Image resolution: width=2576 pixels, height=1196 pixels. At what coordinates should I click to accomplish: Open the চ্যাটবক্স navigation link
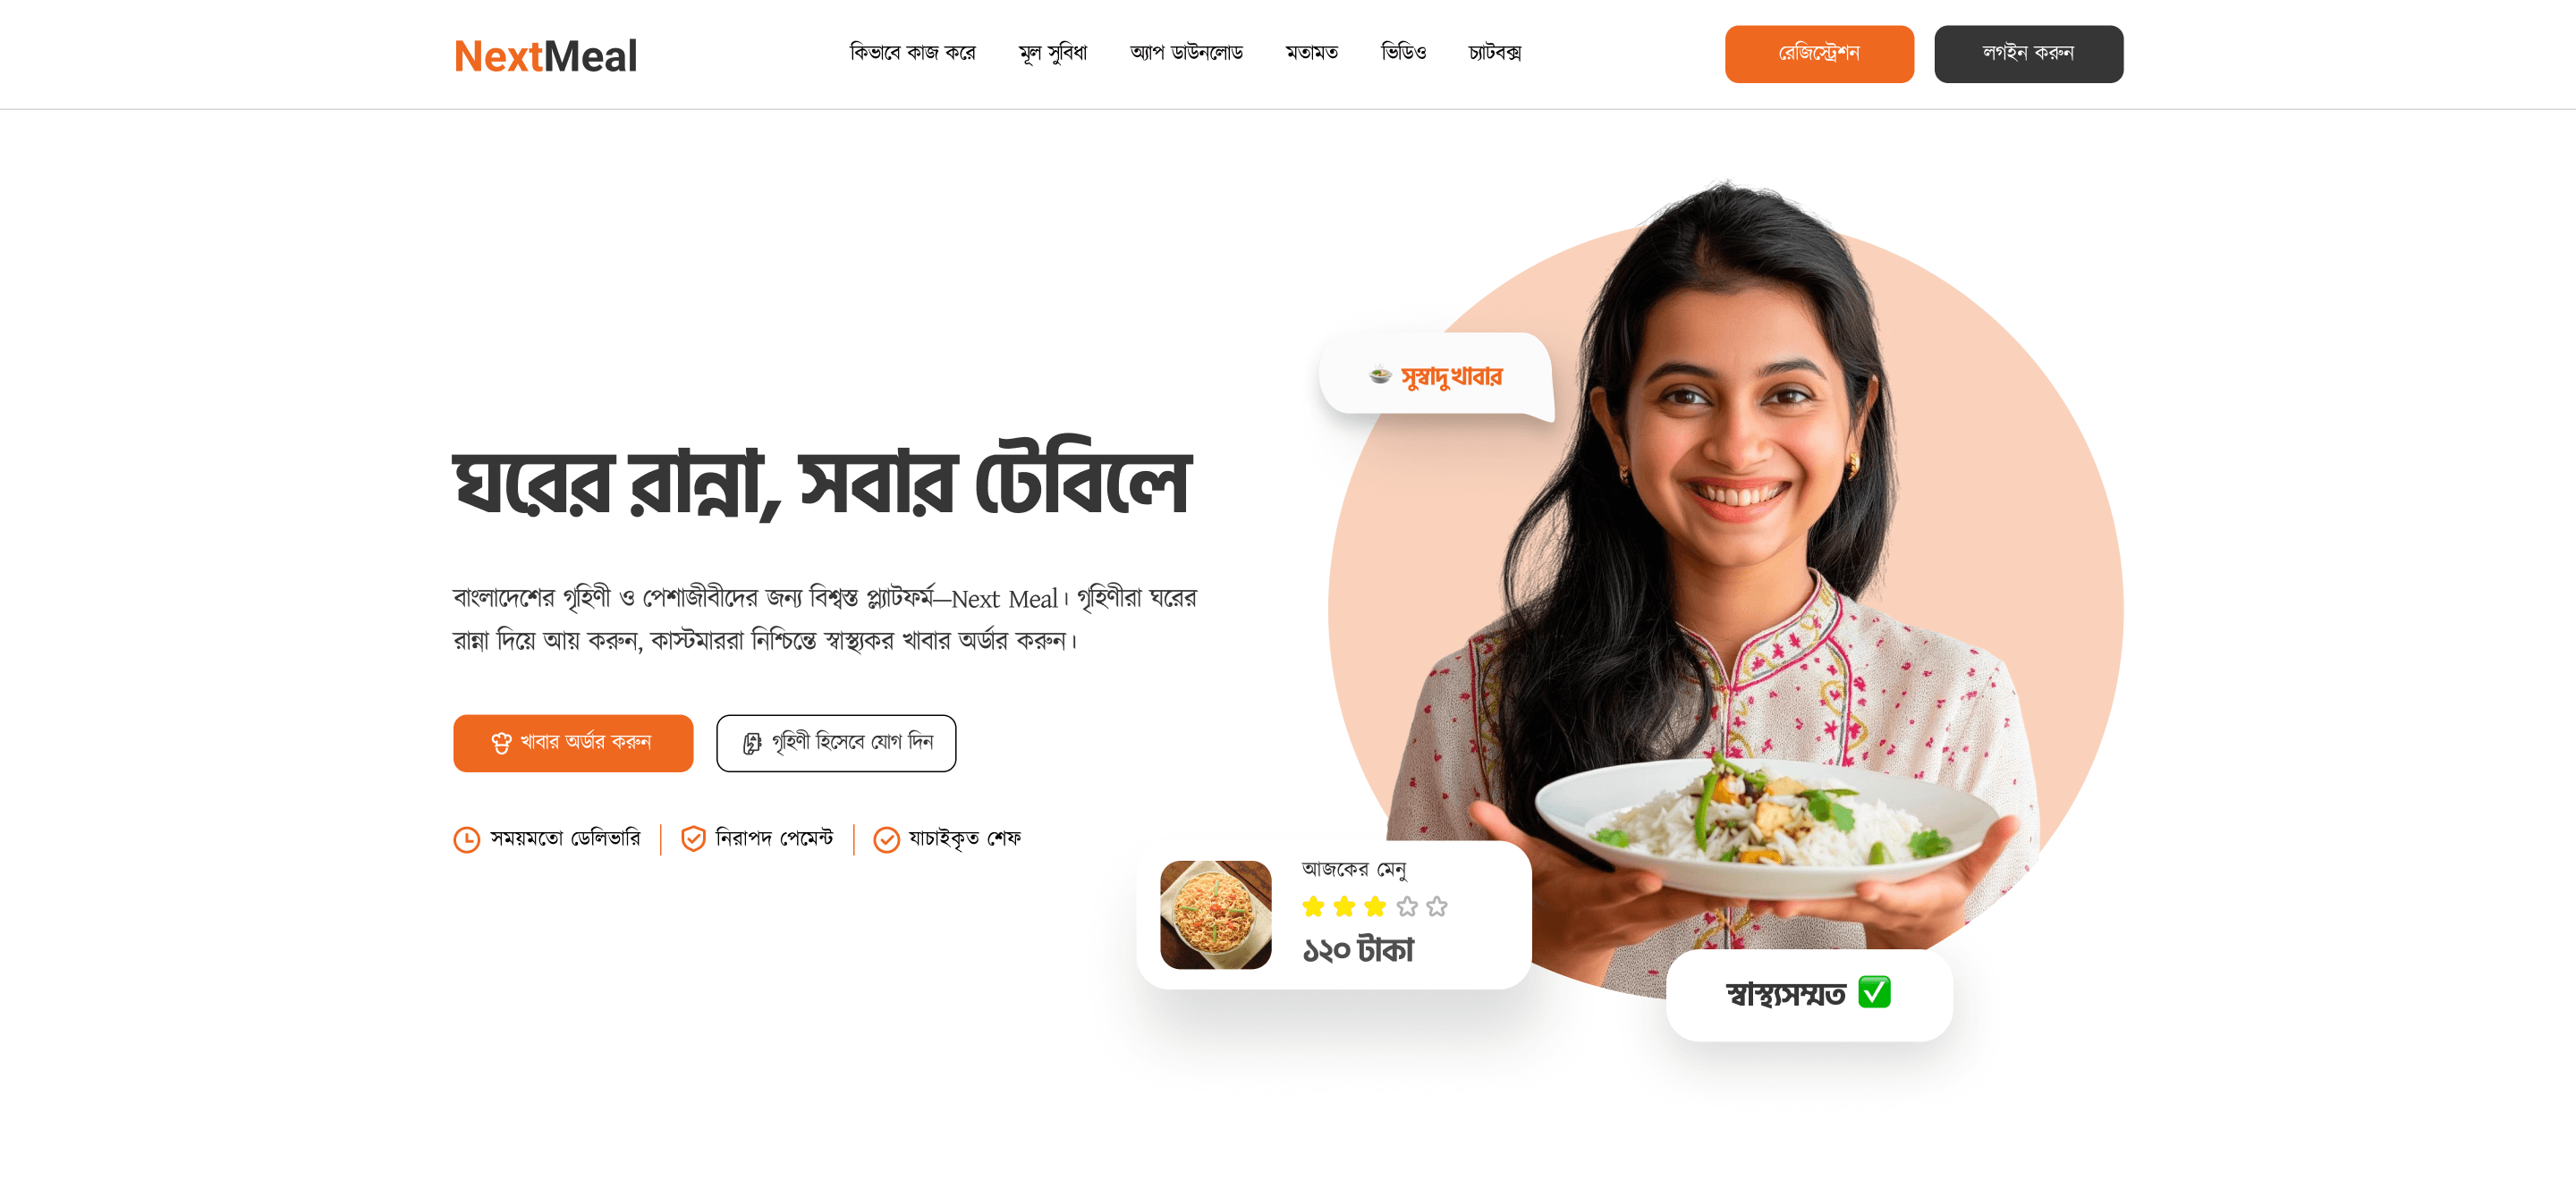point(1494,53)
